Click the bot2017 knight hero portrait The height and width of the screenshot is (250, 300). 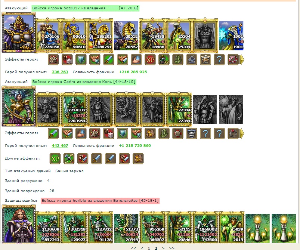19,33
